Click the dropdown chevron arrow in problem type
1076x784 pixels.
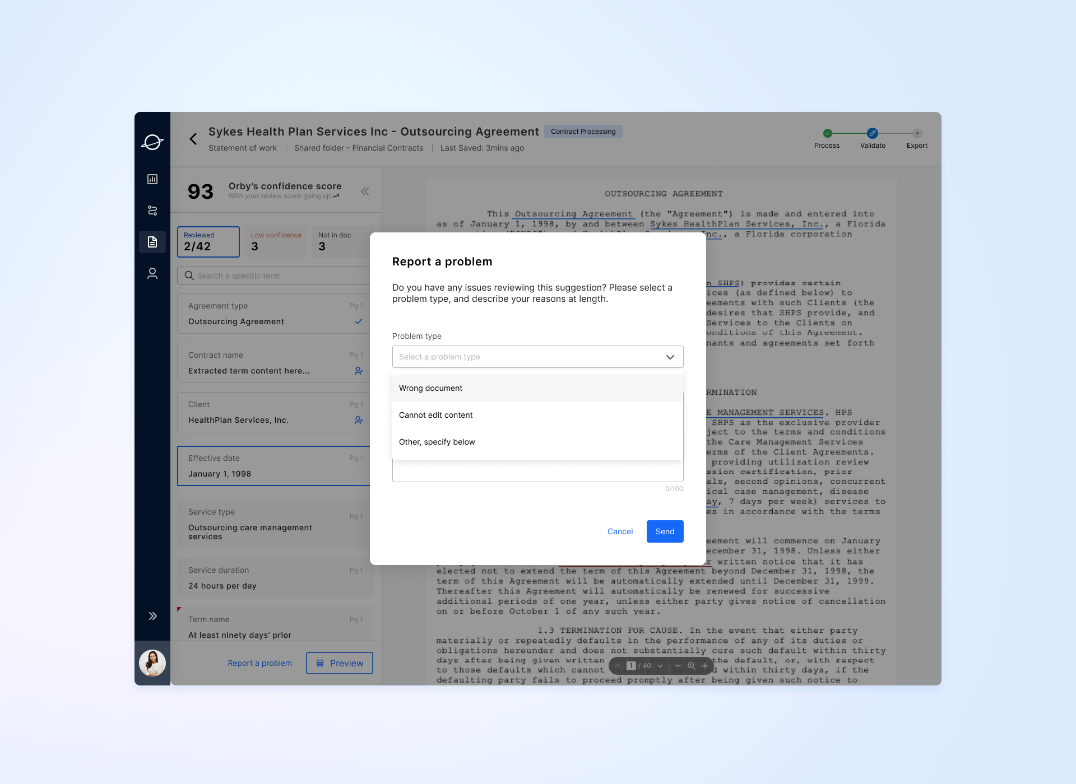[670, 357]
